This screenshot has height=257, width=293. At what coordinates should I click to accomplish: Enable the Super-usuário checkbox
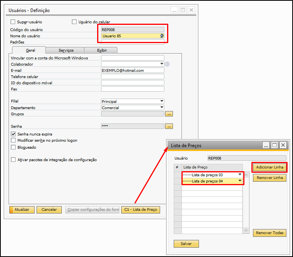(13, 22)
